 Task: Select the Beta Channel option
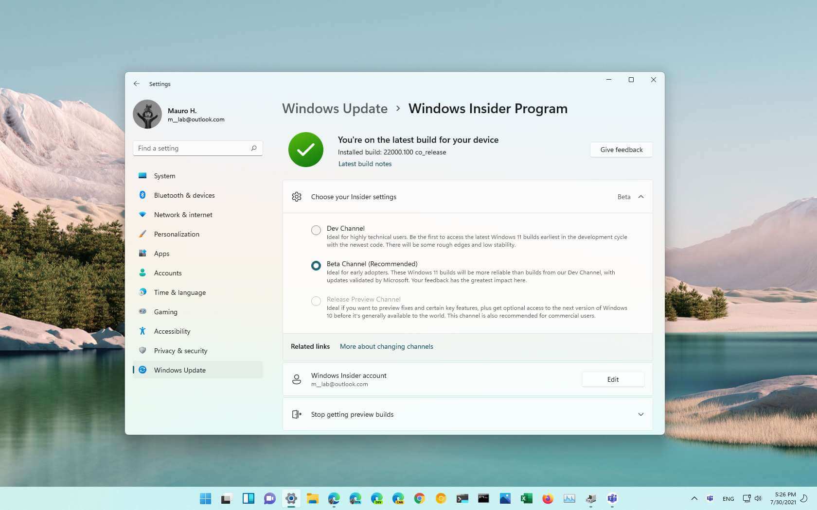[316, 266]
